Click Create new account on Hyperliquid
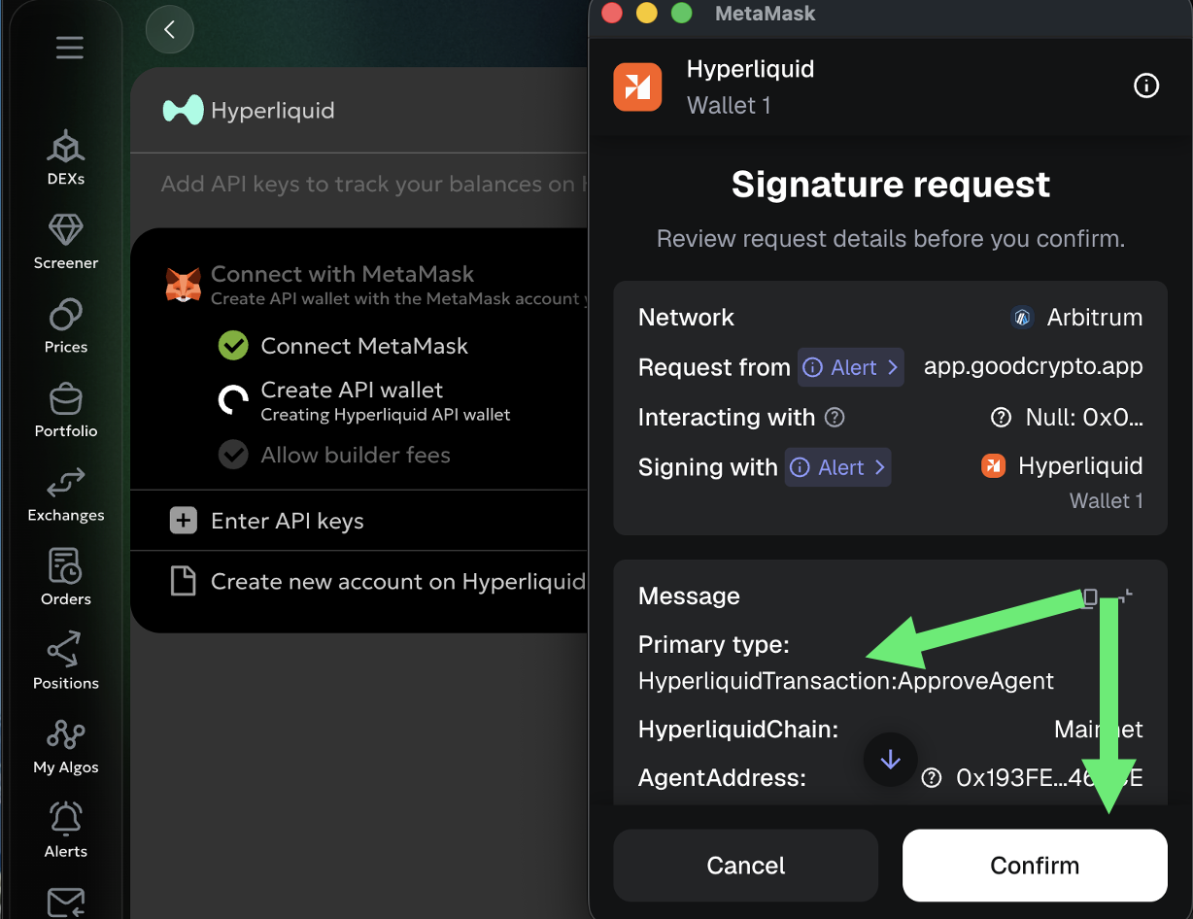Screen dimensions: 1193x919 [397, 582]
